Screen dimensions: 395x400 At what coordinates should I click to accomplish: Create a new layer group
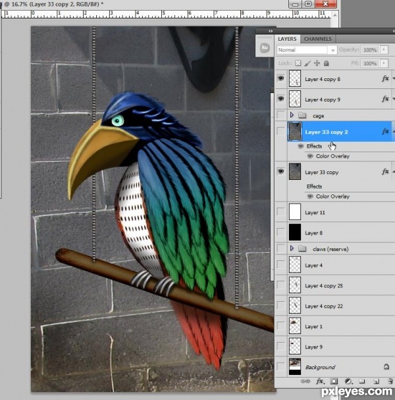pyautogui.click(x=361, y=381)
